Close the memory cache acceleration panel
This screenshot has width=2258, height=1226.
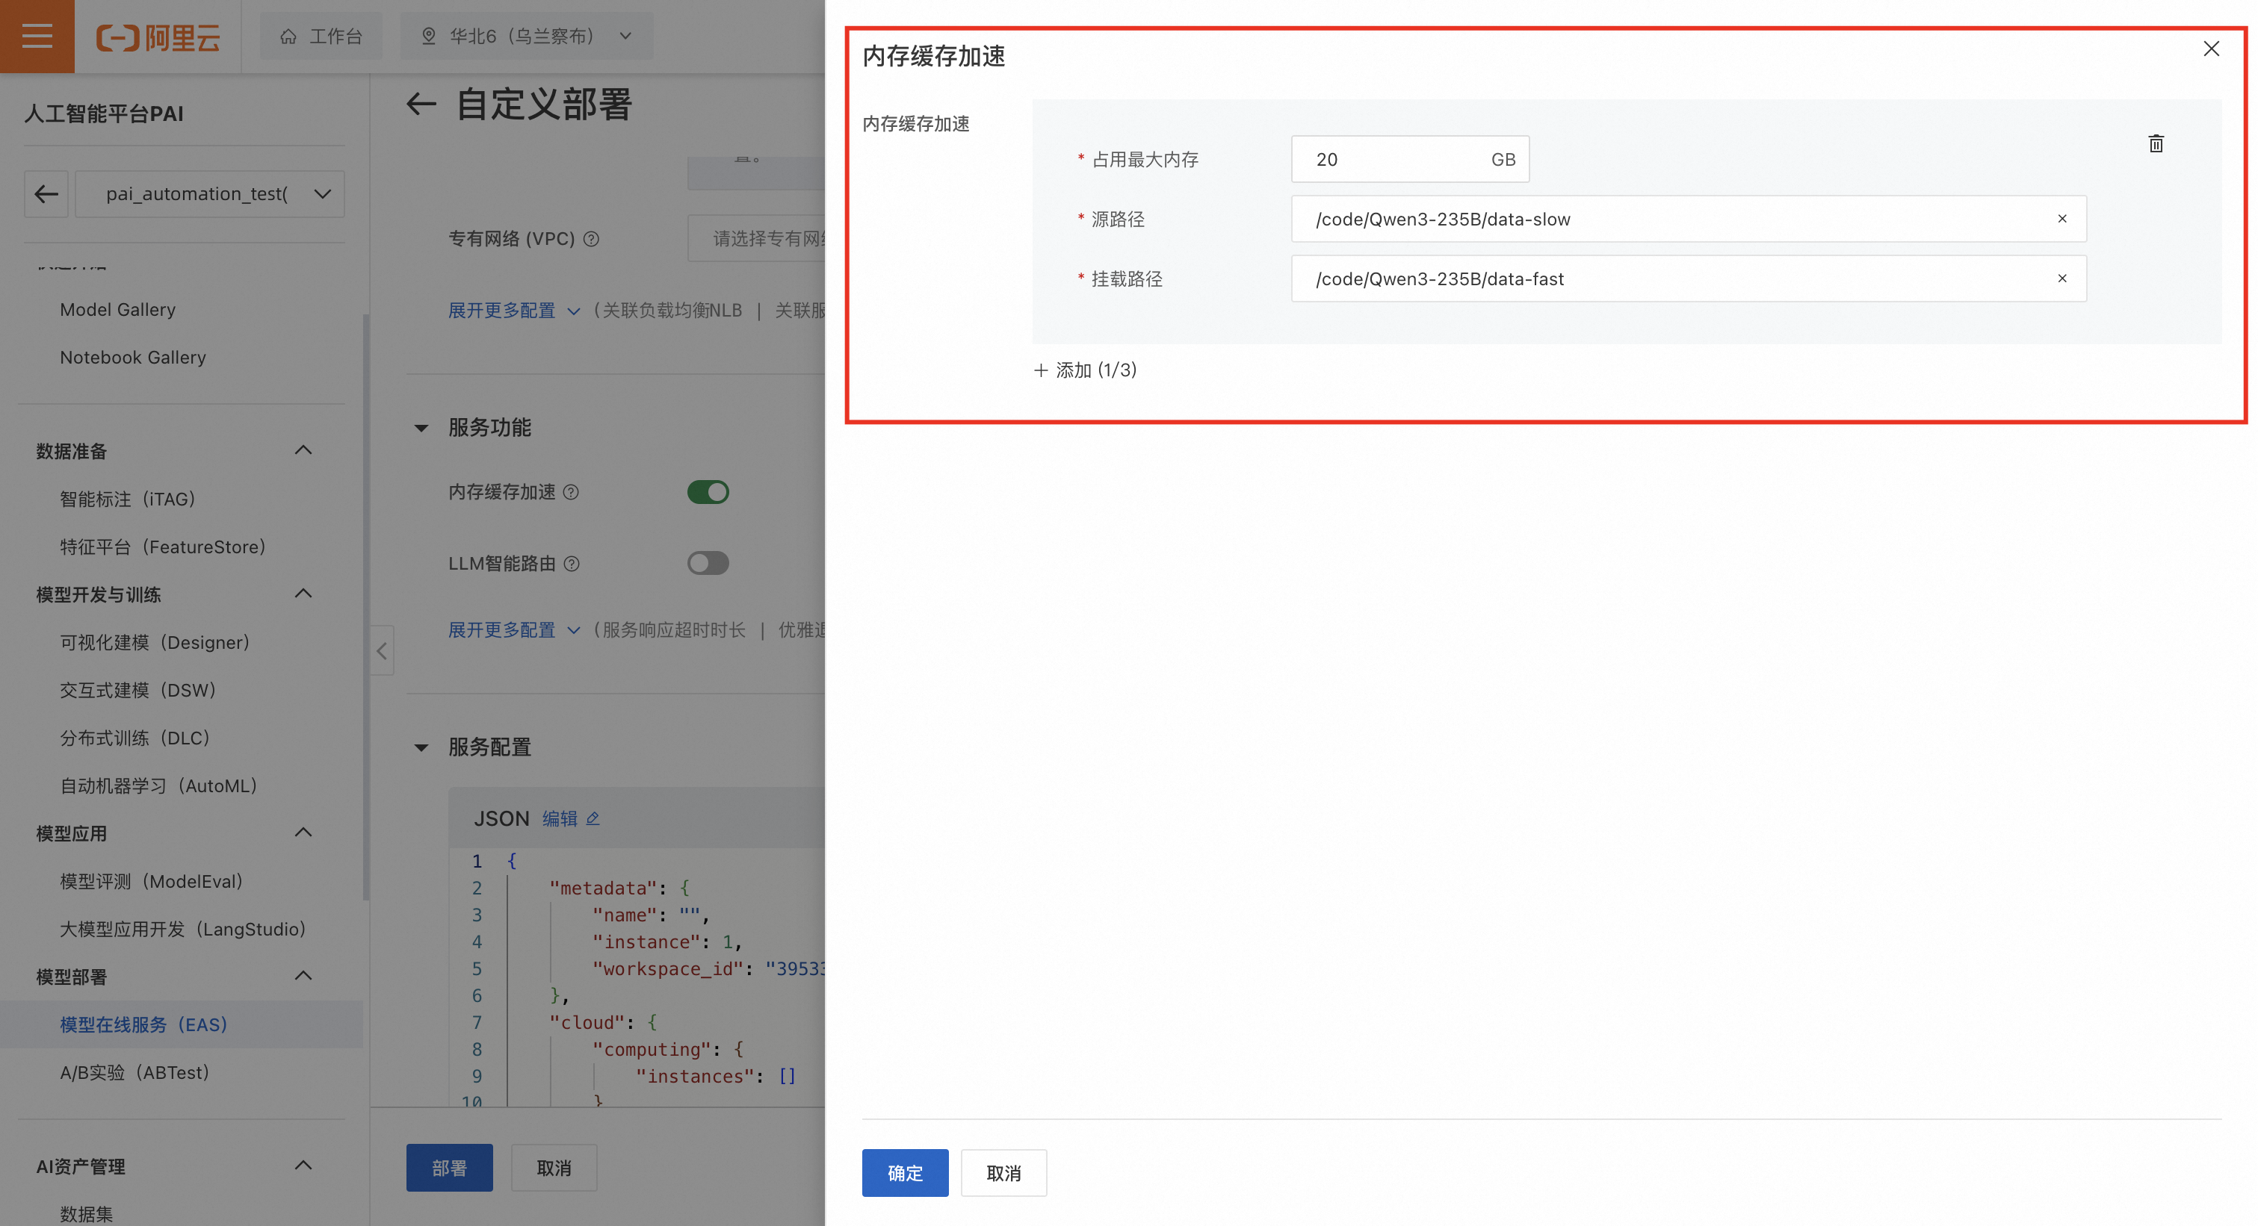[2211, 49]
